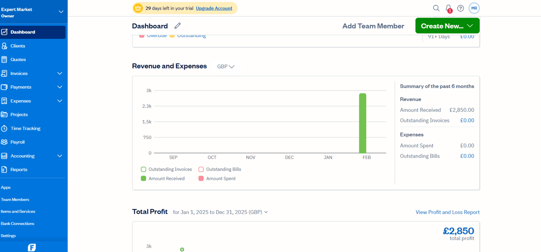Toggle Amount Received legend box
This screenshot has height=252, width=541.
coord(143,178)
